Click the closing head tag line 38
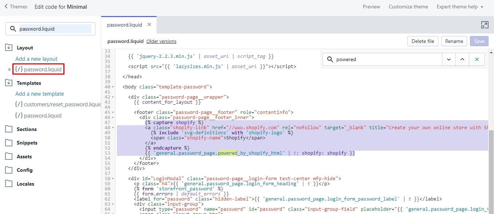The height and width of the screenshot is (214, 494). 132,77
